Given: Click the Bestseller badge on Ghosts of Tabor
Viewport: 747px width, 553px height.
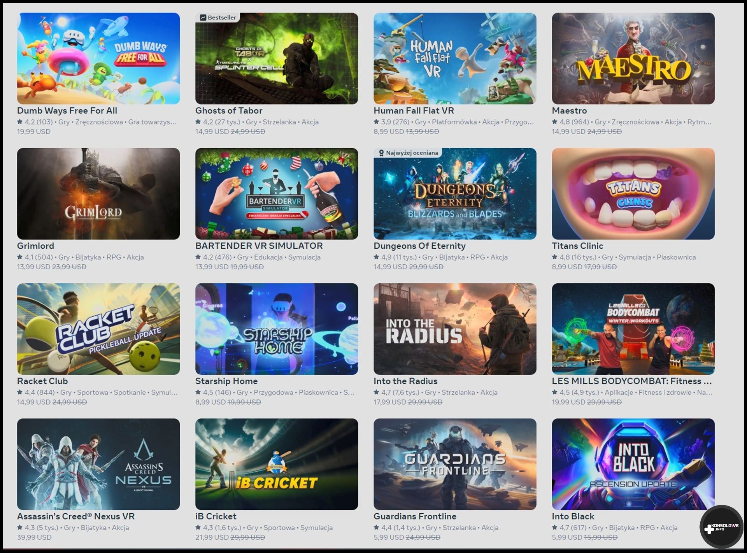Looking at the screenshot, I should (218, 18).
